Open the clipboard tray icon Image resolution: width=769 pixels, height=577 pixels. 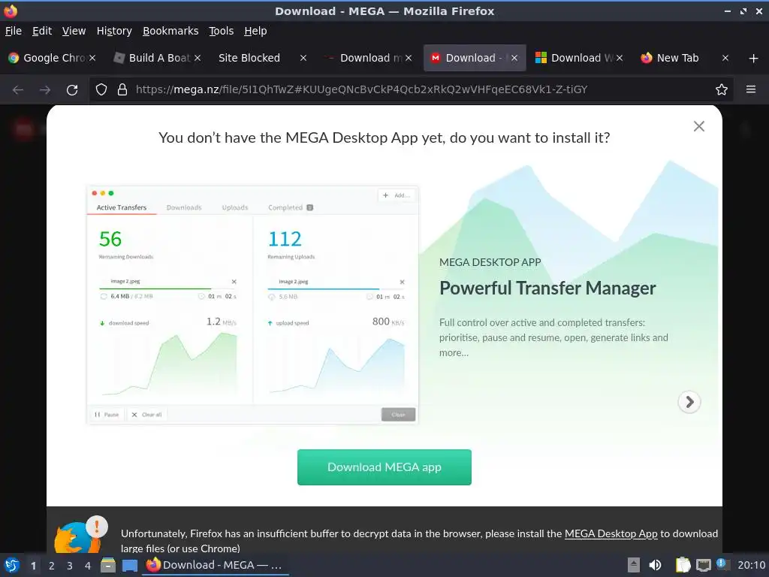pos(683,565)
